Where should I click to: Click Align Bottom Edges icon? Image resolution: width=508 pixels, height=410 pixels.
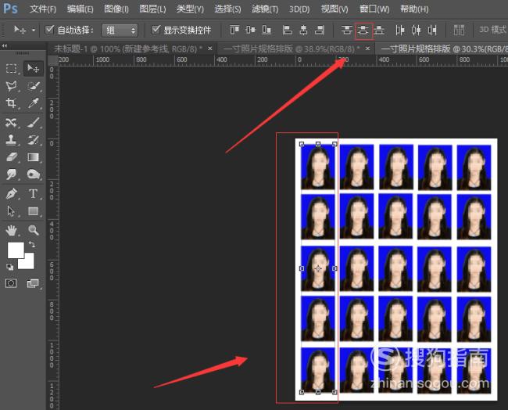267,31
